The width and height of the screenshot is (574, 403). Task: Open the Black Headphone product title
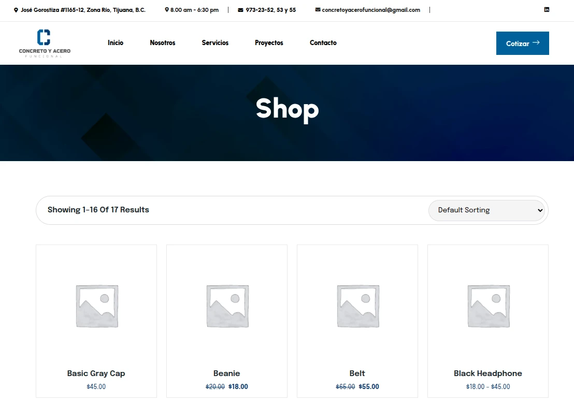coord(488,373)
